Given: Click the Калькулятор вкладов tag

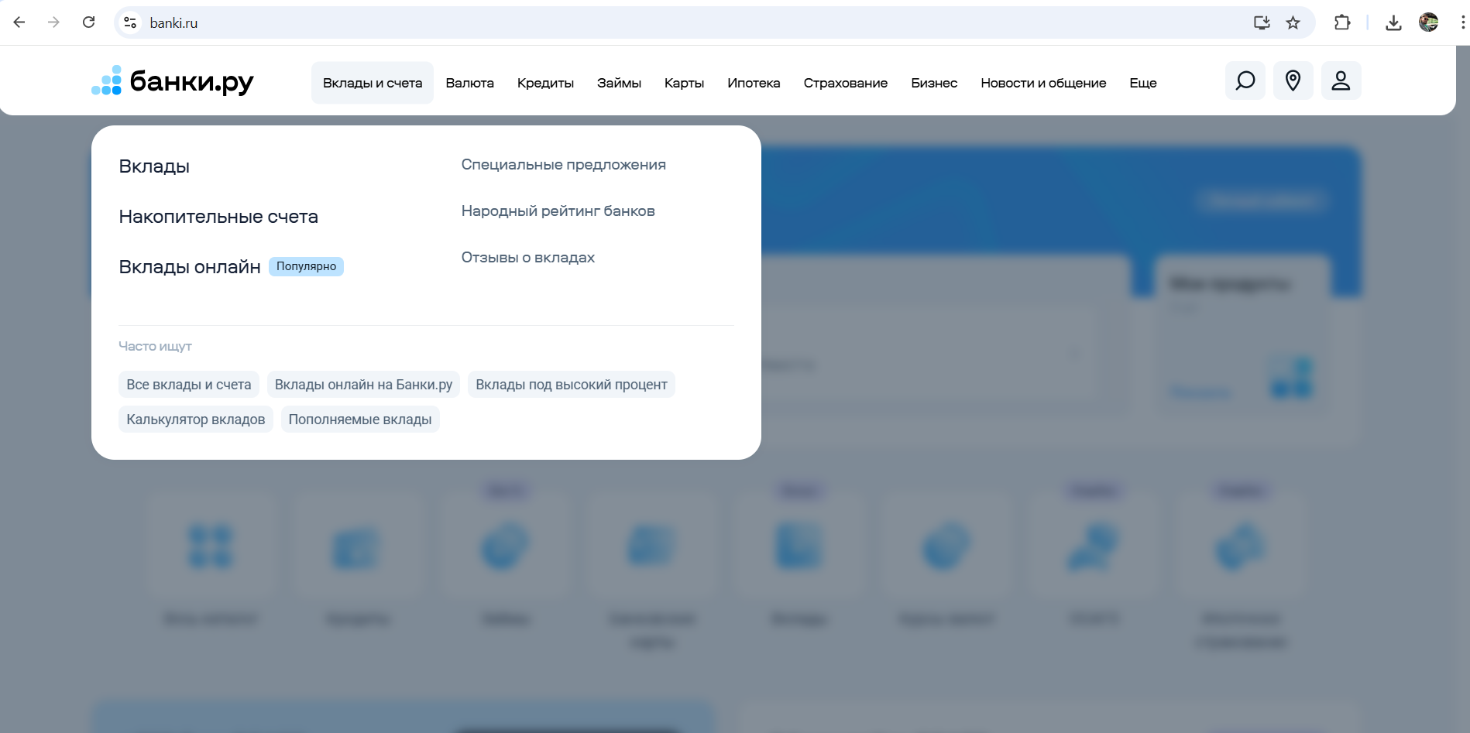Looking at the screenshot, I should coord(195,420).
